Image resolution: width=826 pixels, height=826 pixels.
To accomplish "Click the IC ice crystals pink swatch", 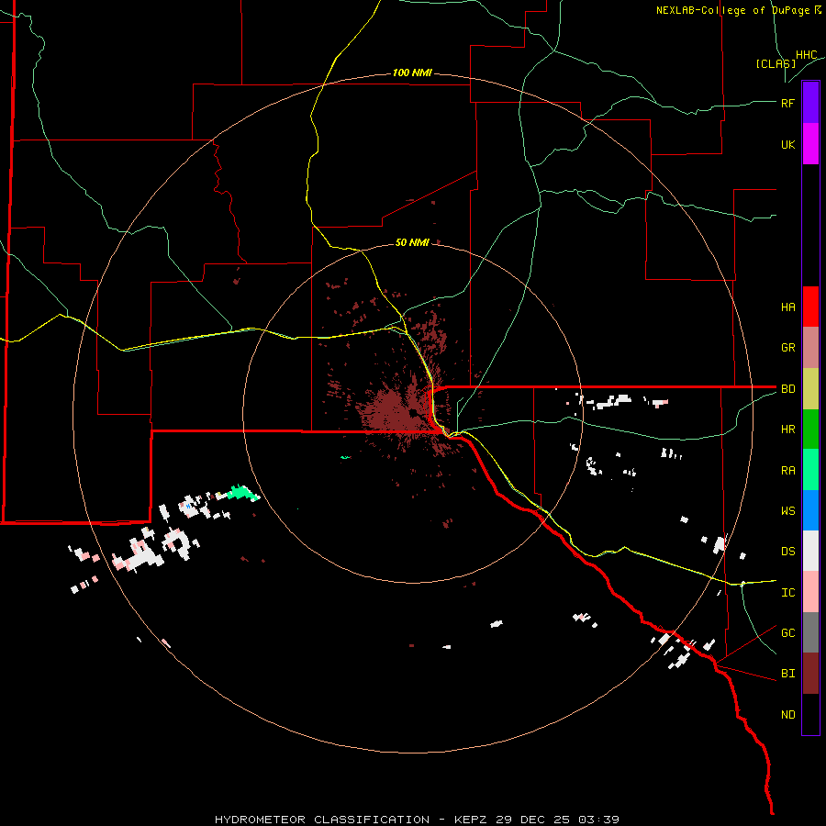I will tap(810, 592).
